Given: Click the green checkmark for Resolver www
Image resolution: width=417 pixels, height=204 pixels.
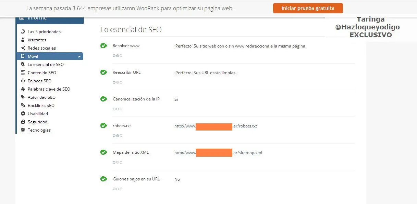Looking at the screenshot, I should [103, 46].
